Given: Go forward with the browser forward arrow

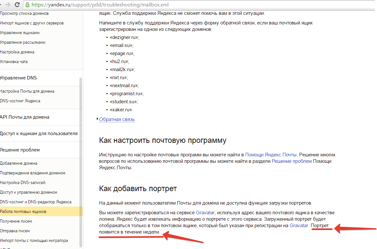Looking at the screenshot, I should (8, 5).
